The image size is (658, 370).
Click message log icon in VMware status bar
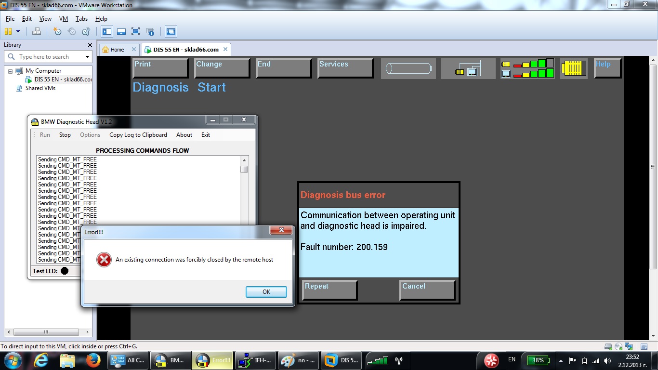point(644,346)
